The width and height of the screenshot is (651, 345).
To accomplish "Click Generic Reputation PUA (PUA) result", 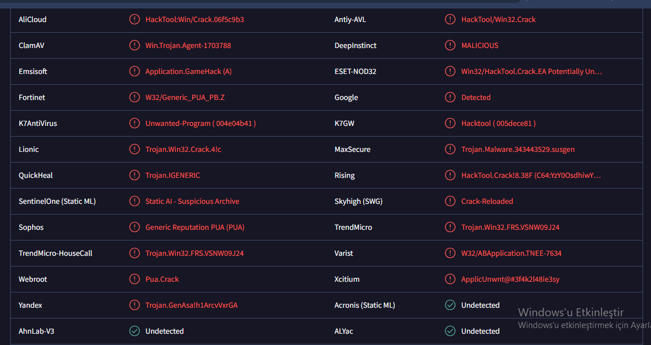I will coord(195,227).
